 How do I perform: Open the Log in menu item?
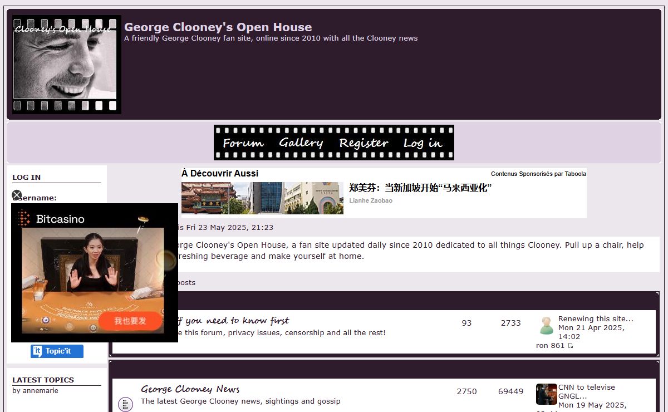click(423, 143)
